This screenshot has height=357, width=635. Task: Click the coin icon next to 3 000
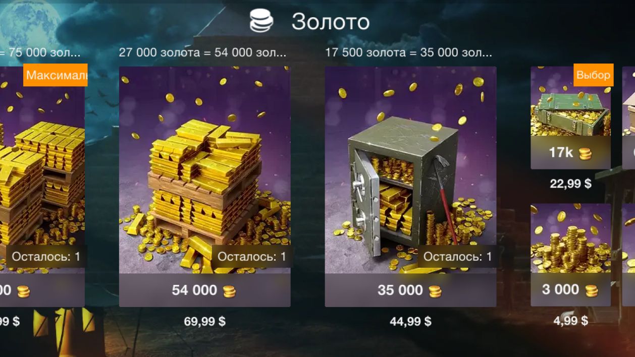[x=591, y=290]
